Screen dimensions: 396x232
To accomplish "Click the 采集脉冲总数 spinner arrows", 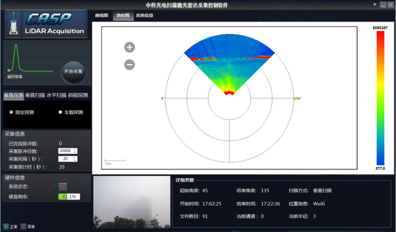I will click(x=75, y=151).
